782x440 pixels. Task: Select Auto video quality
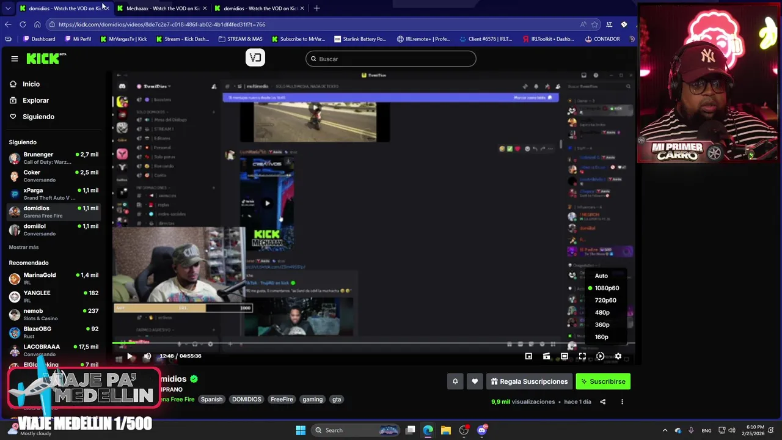[602, 276]
